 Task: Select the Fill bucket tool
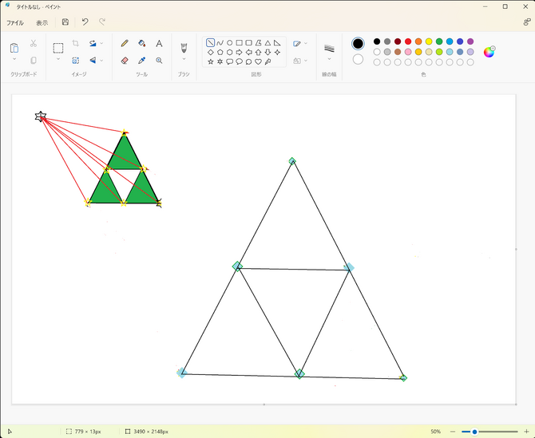pyautogui.click(x=142, y=43)
